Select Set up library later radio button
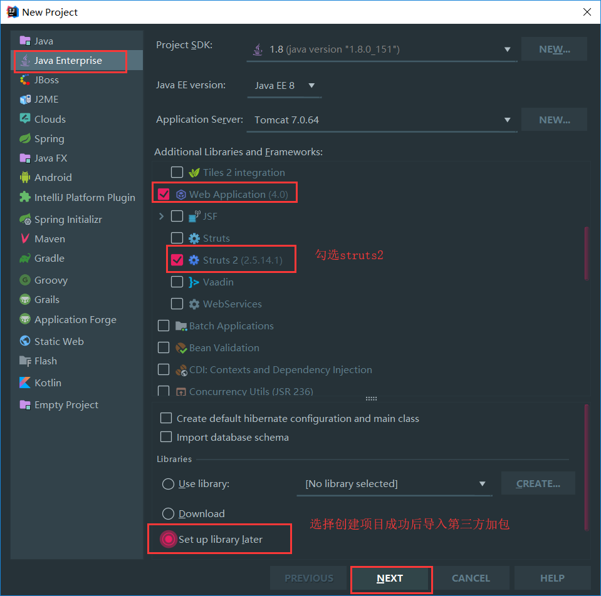The height and width of the screenshot is (596, 601). [x=168, y=539]
